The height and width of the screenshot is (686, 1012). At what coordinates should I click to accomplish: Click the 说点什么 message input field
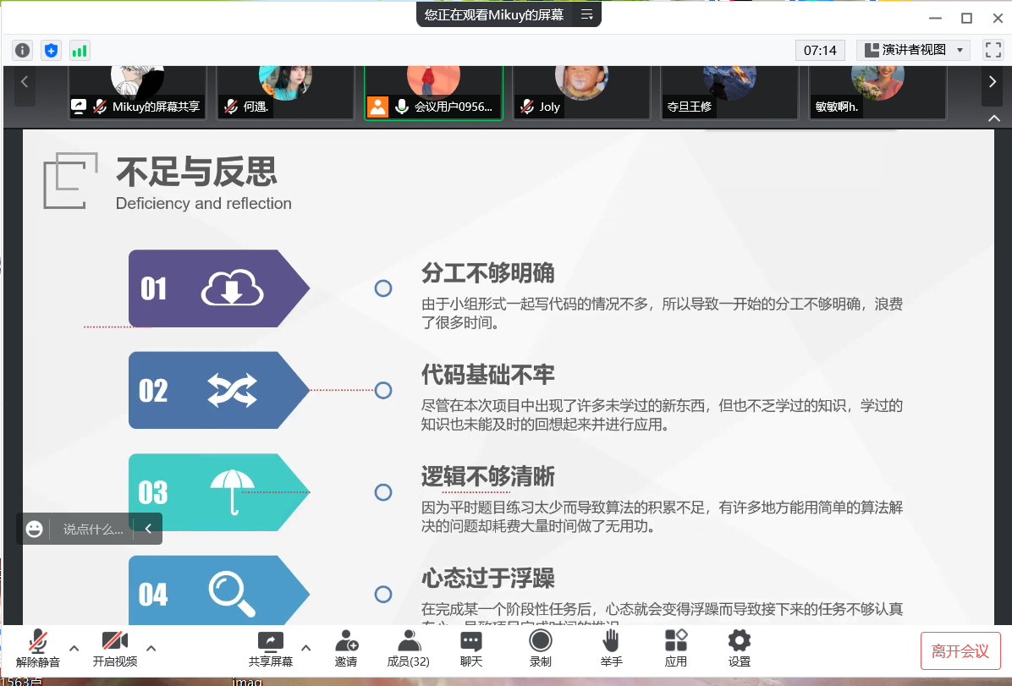click(93, 530)
